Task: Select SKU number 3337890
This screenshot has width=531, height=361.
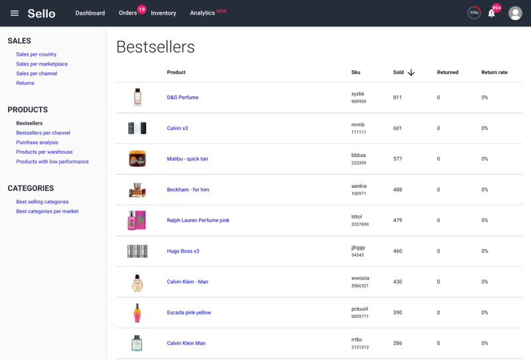Action: pyautogui.click(x=360, y=225)
